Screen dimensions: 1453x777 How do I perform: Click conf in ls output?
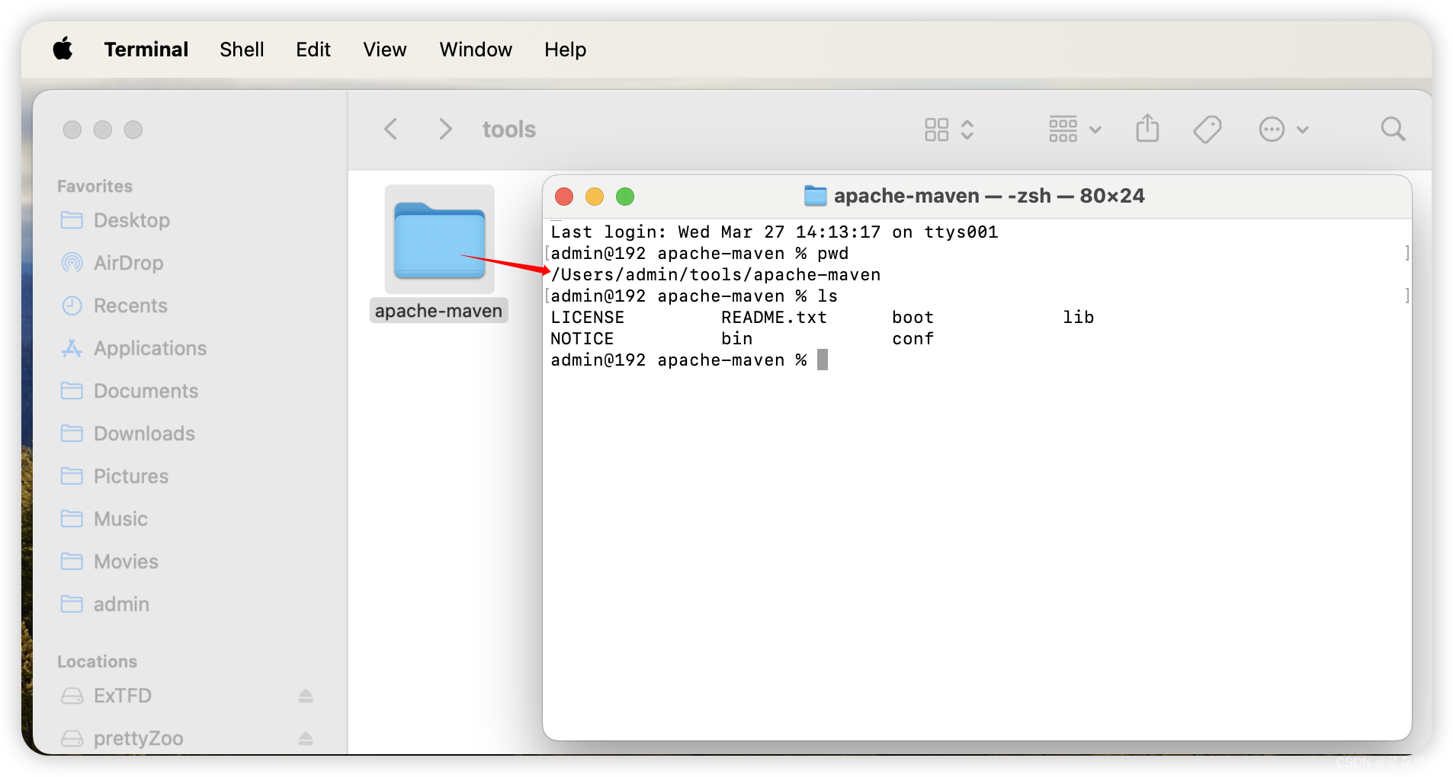click(913, 338)
